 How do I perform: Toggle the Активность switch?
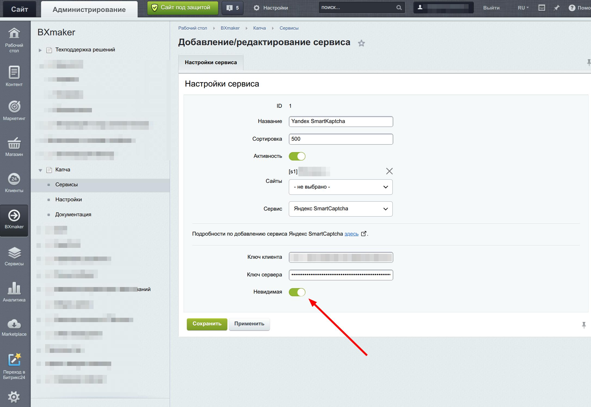click(297, 156)
